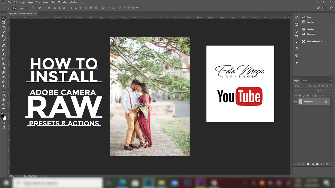Click Create new layer icon
Image resolution: width=335 pixels, height=188 pixels.
click(322, 164)
